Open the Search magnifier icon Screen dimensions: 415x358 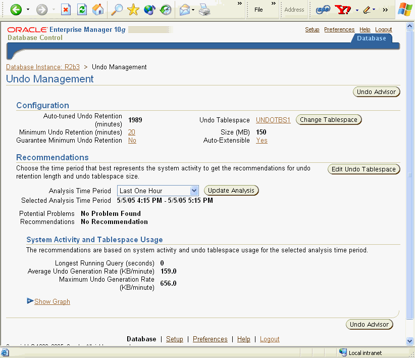tap(117, 10)
